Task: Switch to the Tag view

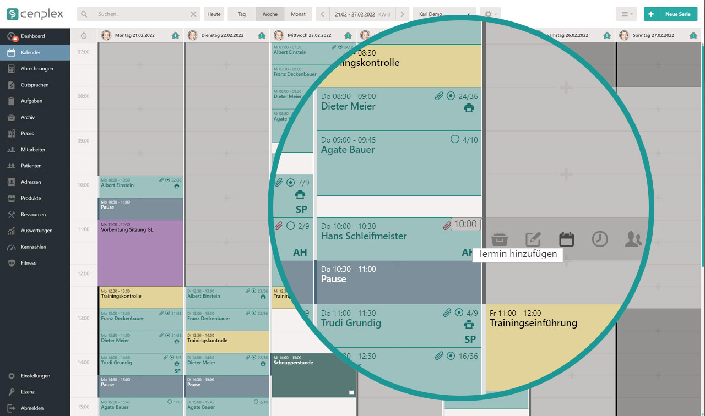Action: 242,14
